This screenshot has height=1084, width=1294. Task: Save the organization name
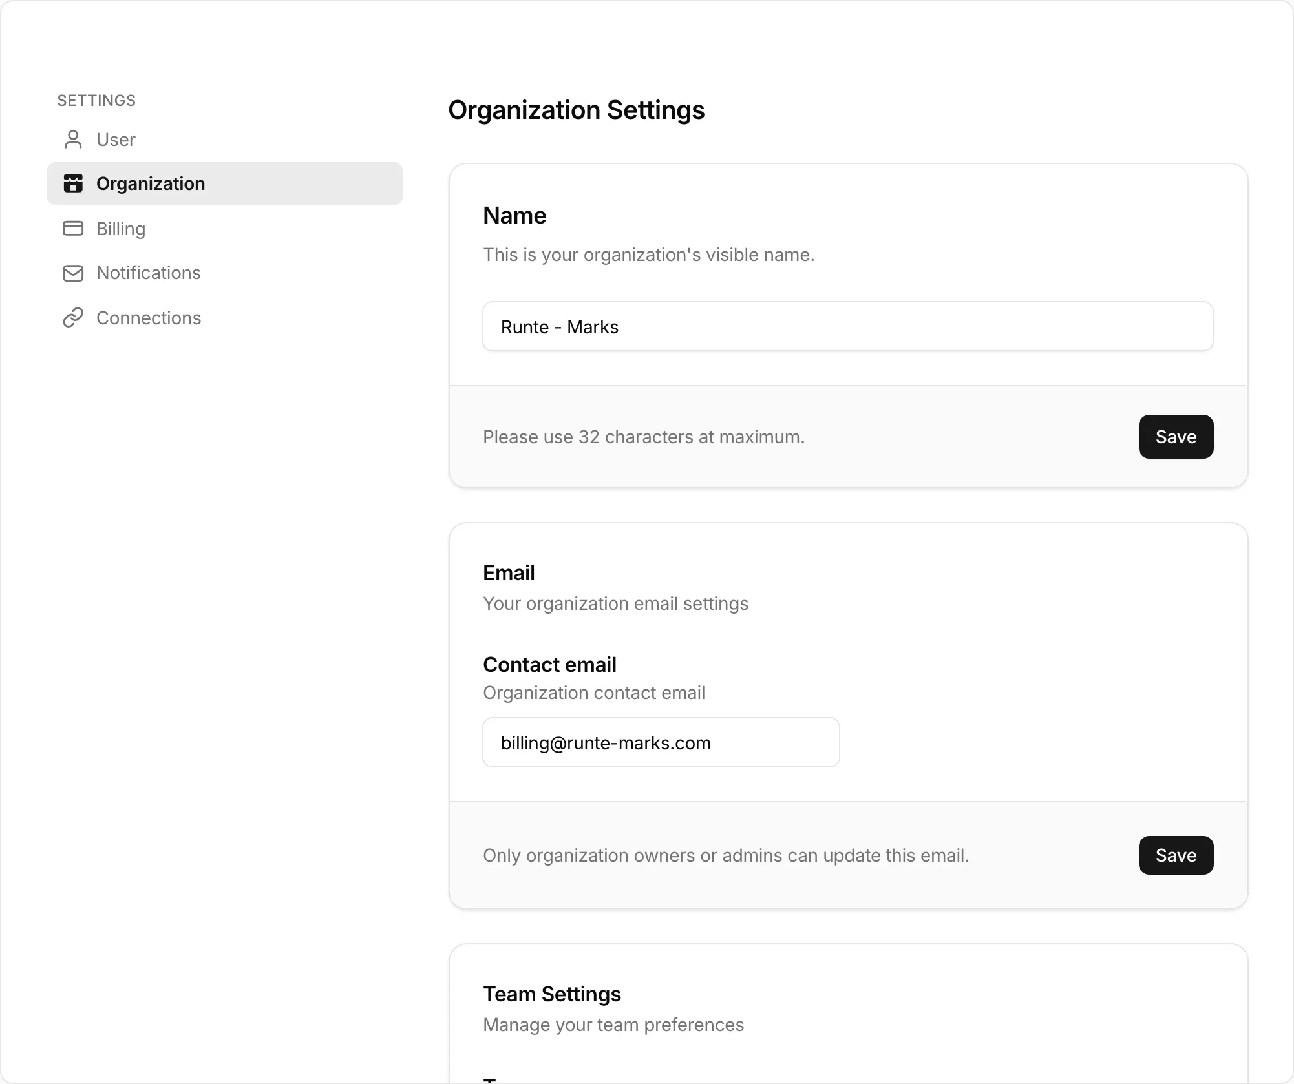[1176, 437]
